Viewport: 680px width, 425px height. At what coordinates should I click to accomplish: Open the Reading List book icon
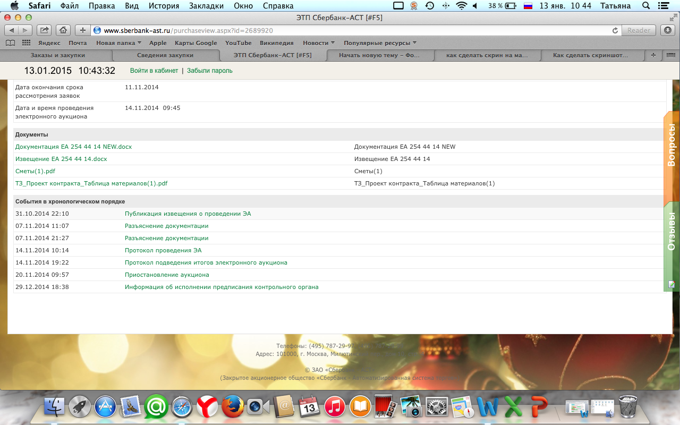[x=10, y=43]
